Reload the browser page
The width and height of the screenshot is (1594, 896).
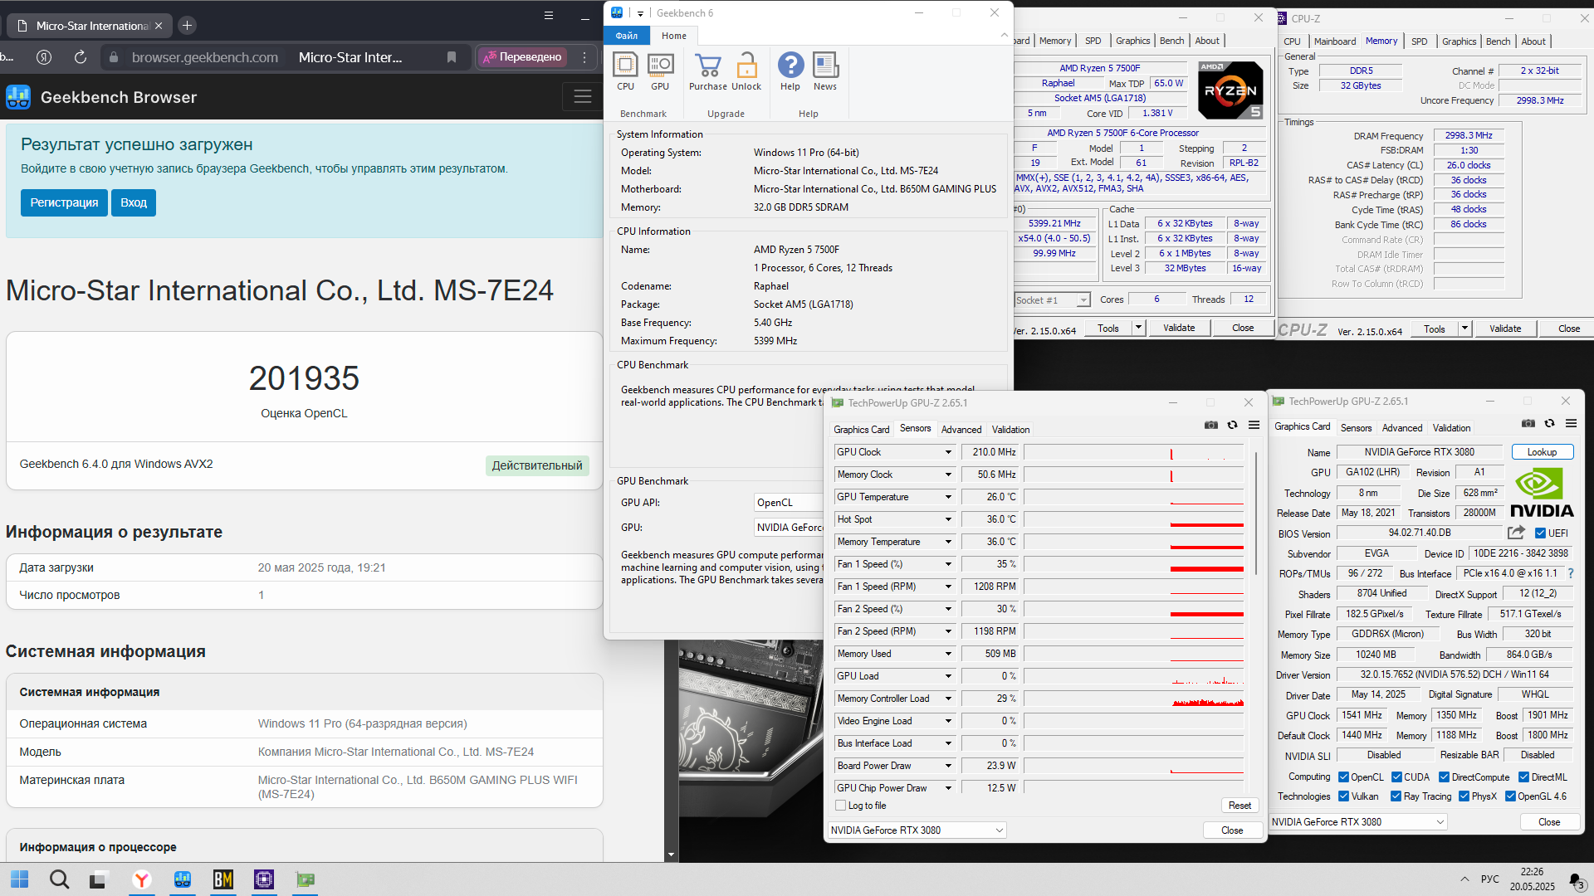point(81,57)
